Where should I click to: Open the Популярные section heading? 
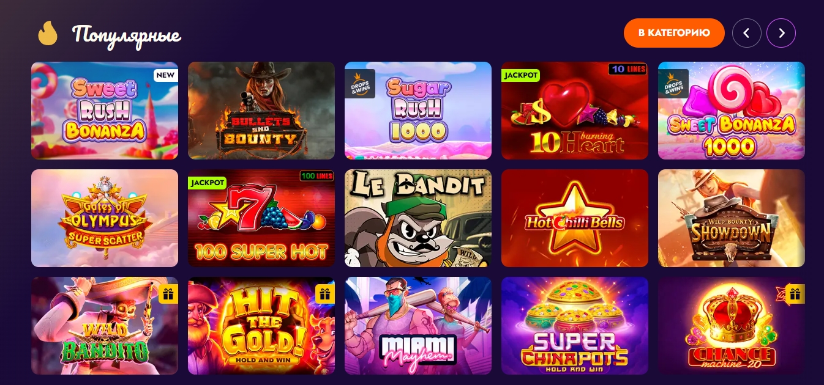pyautogui.click(x=127, y=35)
